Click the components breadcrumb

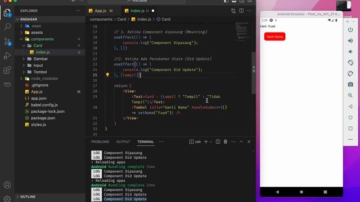click(101, 19)
